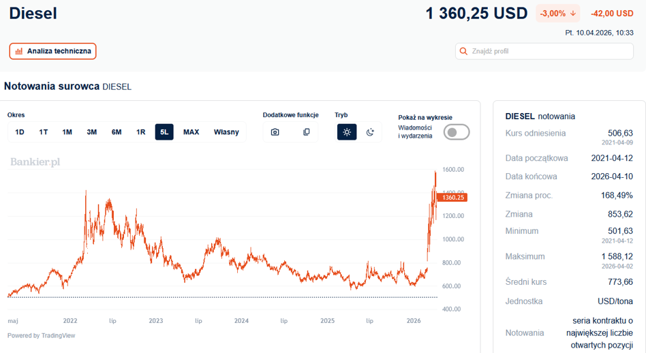The height and width of the screenshot is (353, 646).
Task: Click the Data początkowa value 2021-04-12
Action: coord(612,158)
